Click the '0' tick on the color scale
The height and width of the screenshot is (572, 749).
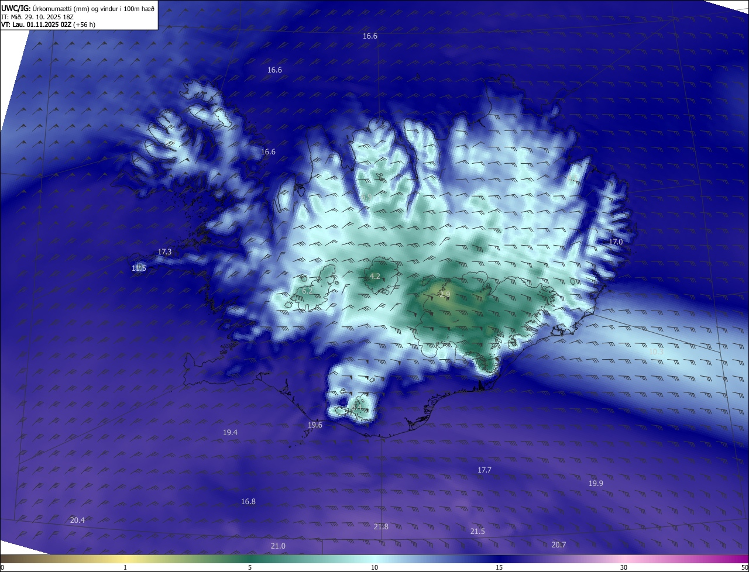[x=2, y=567]
